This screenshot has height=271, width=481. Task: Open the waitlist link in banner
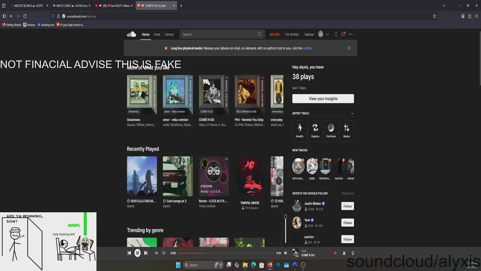point(307,48)
